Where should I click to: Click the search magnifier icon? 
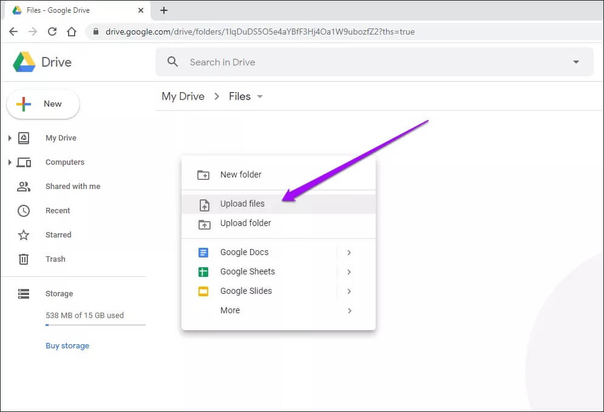coord(173,62)
